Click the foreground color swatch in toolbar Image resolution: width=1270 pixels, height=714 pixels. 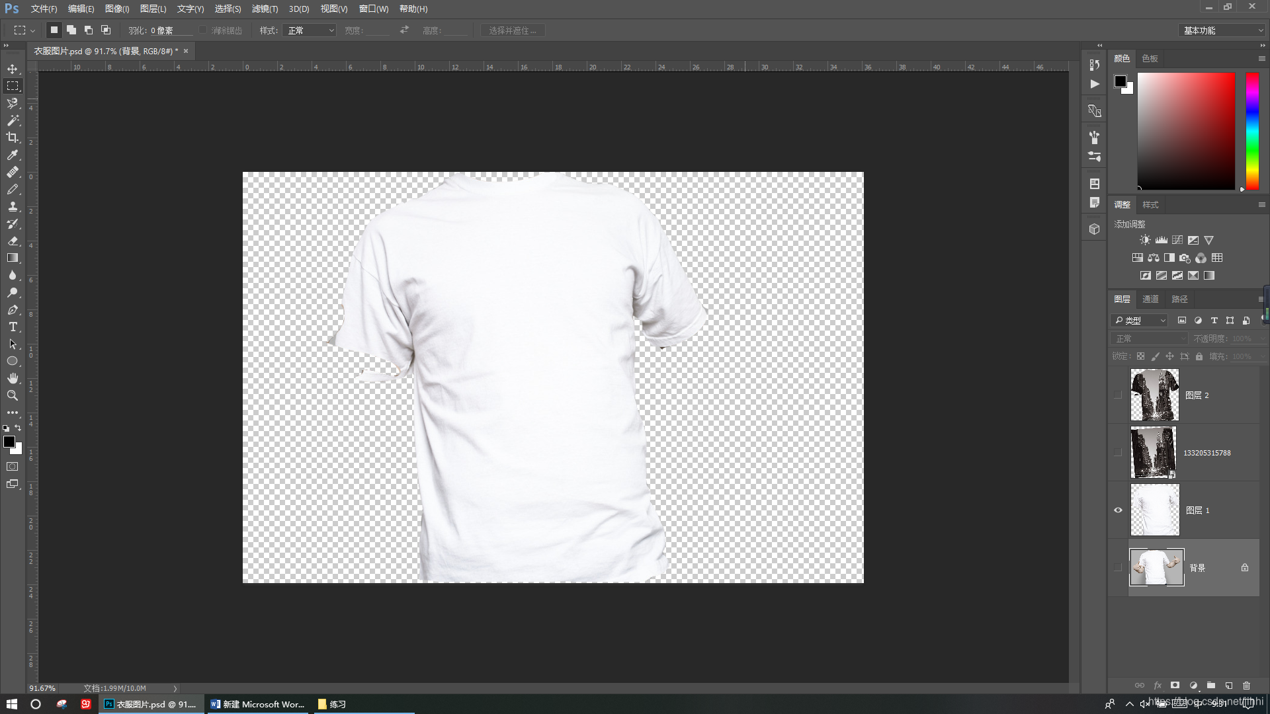coord(9,442)
